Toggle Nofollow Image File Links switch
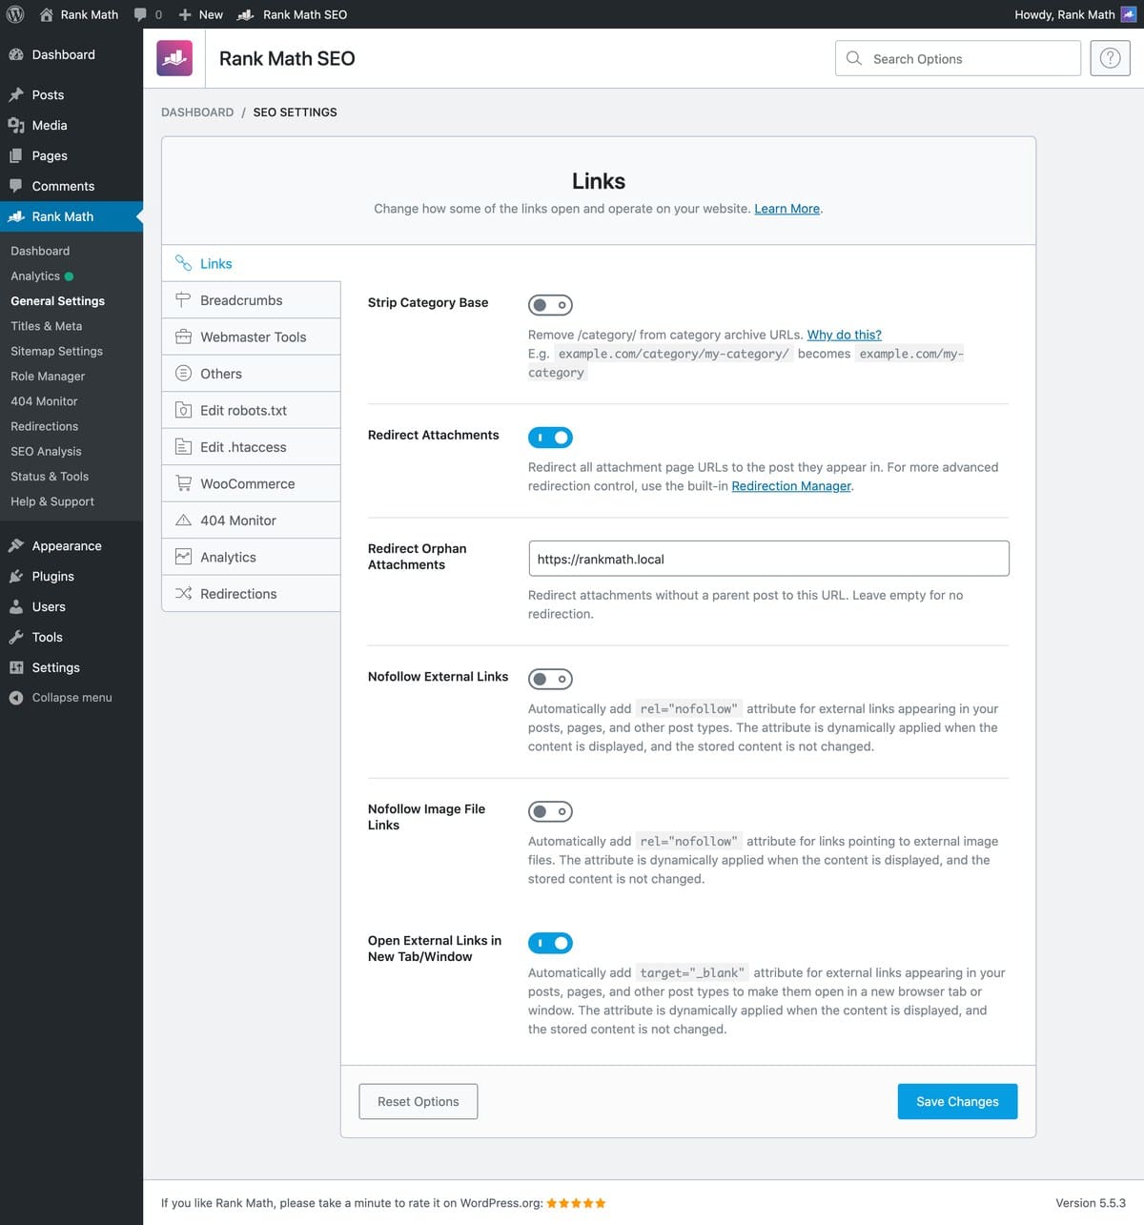This screenshot has height=1225, width=1144. [550, 811]
